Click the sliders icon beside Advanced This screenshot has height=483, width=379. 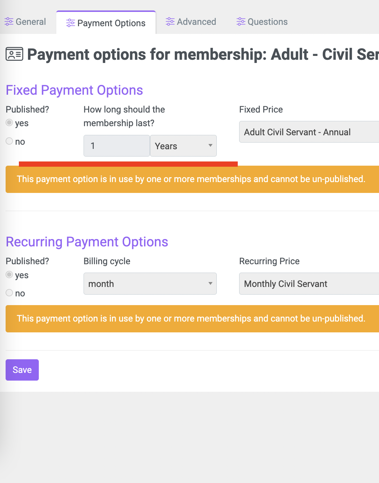tap(170, 22)
